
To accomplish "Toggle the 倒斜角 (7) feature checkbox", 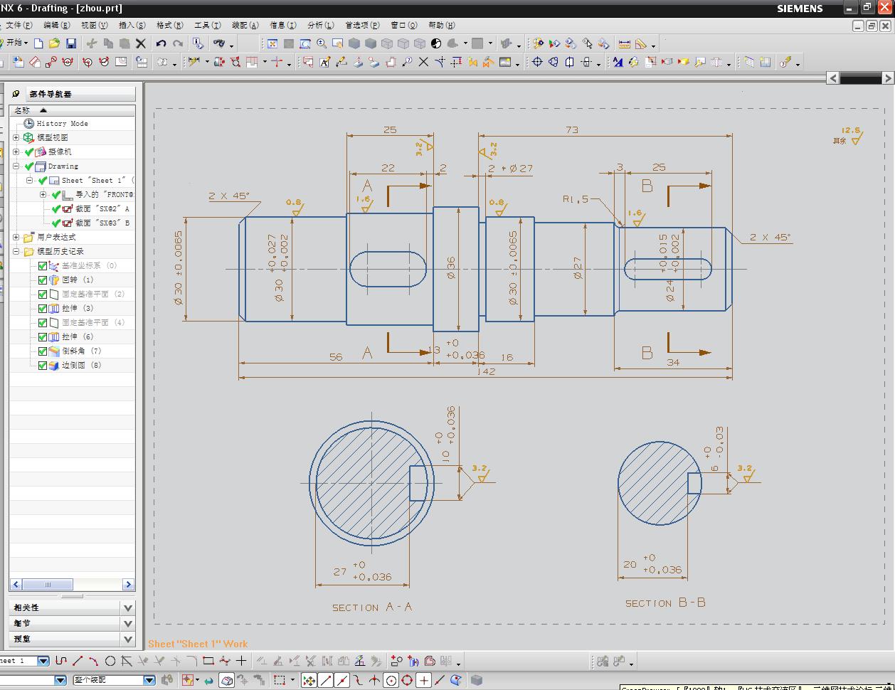I will tap(43, 351).
